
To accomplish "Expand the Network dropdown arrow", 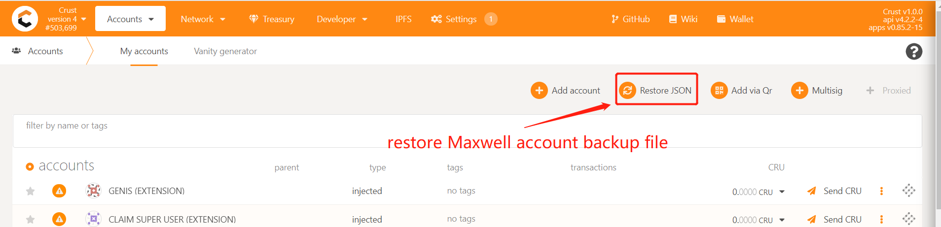I will click(222, 19).
